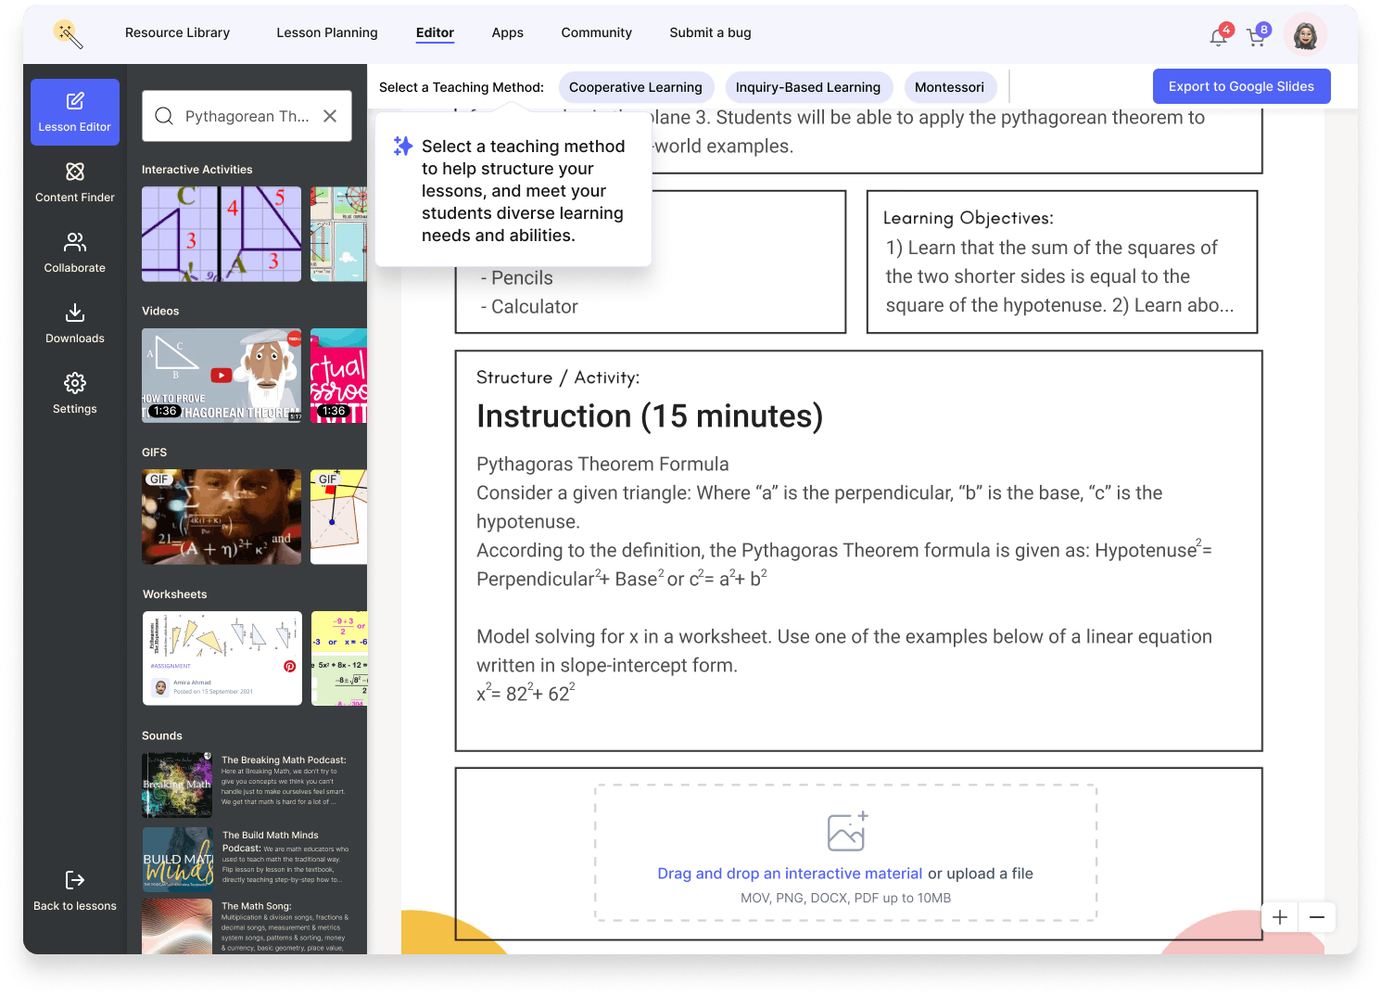The image size is (1381, 996).
Task: Open The Breaking Math Podcast sound
Action: pyautogui.click(x=246, y=785)
